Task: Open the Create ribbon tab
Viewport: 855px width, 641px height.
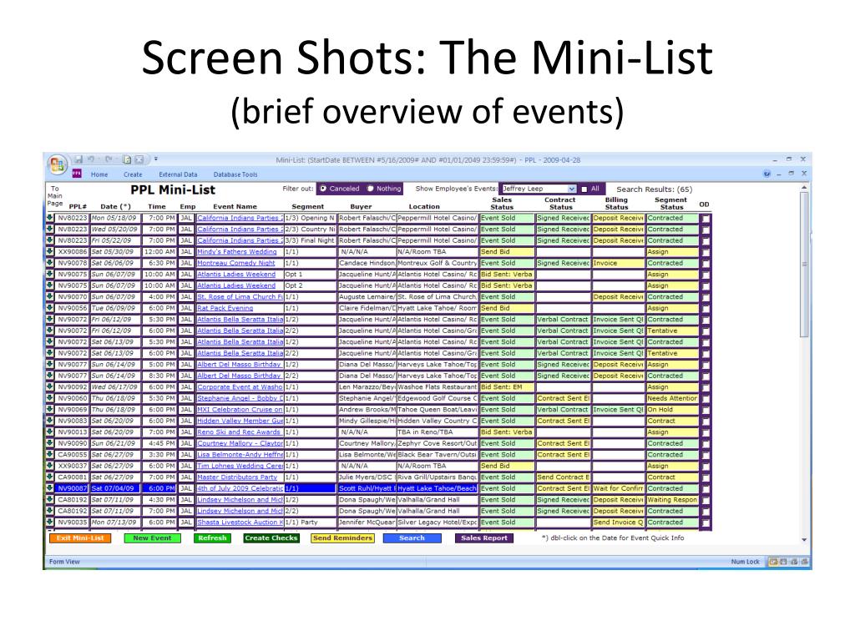Action: [133, 174]
